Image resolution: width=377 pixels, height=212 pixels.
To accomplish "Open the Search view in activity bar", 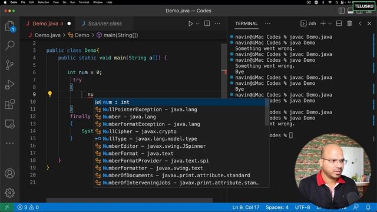I will (9, 45).
